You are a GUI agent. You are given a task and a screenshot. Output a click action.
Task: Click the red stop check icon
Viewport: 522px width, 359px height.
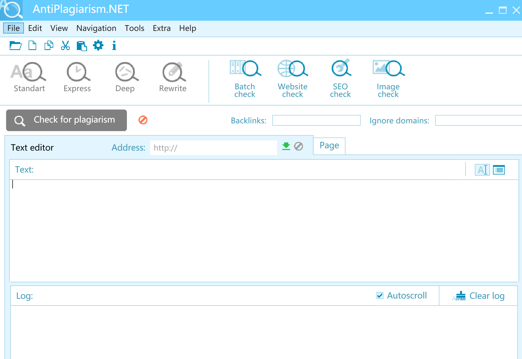point(143,120)
